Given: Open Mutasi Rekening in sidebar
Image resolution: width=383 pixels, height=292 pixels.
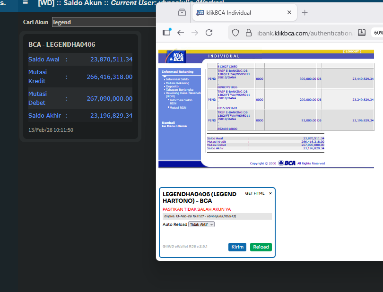Looking at the screenshot, I should point(177,83).
